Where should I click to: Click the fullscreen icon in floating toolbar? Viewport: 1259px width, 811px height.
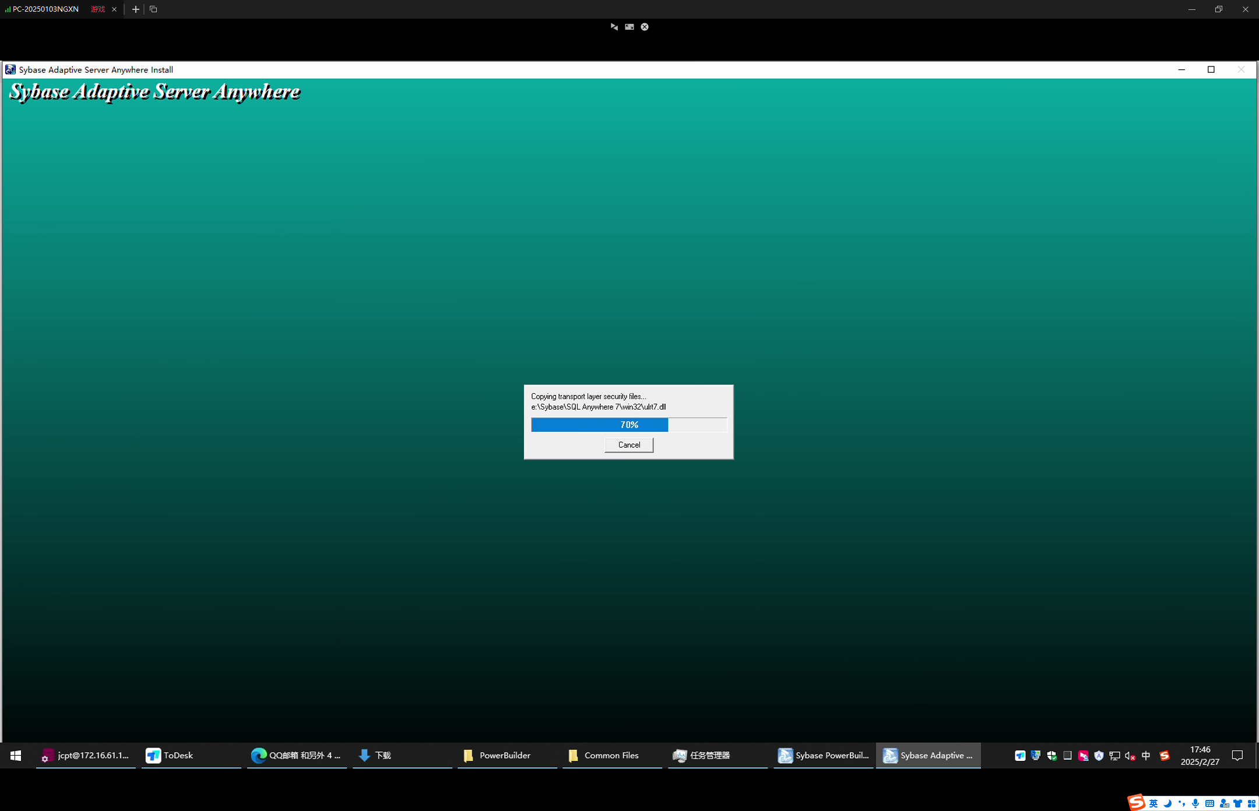[x=629, y=27]
